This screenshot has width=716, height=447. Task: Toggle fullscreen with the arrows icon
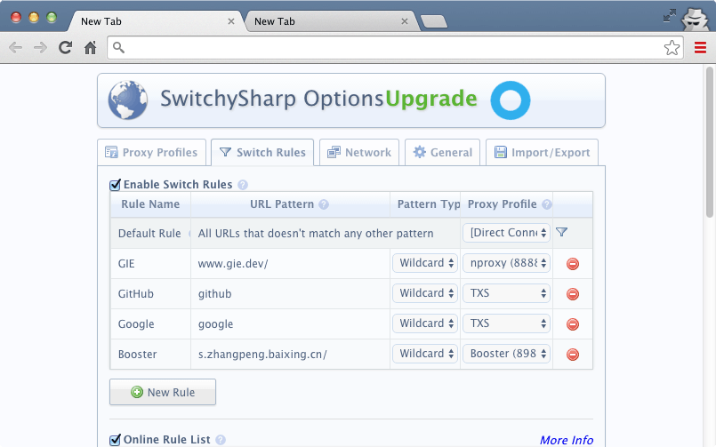click(670, 16)
